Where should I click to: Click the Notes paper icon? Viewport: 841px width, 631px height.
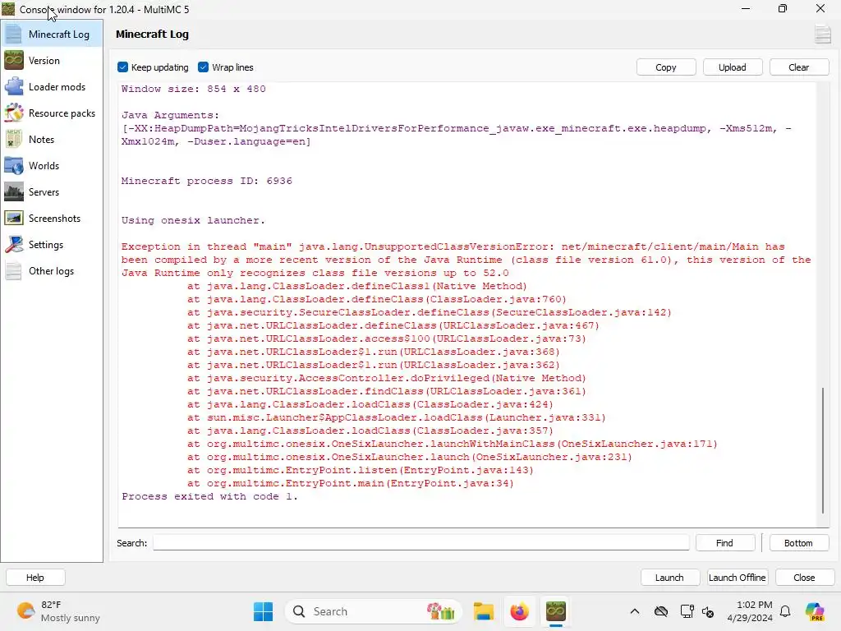(14, 140)
